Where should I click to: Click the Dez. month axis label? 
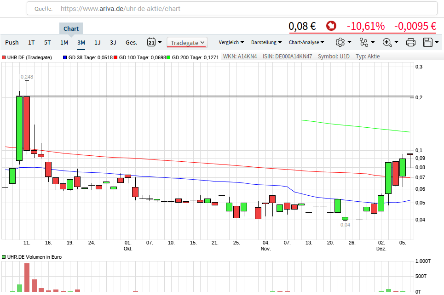[x=381, y=249]
